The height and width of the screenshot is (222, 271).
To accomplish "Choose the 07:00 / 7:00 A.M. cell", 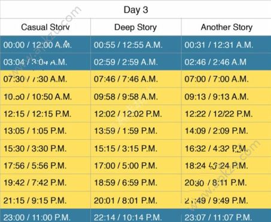I will pos(226,79).
